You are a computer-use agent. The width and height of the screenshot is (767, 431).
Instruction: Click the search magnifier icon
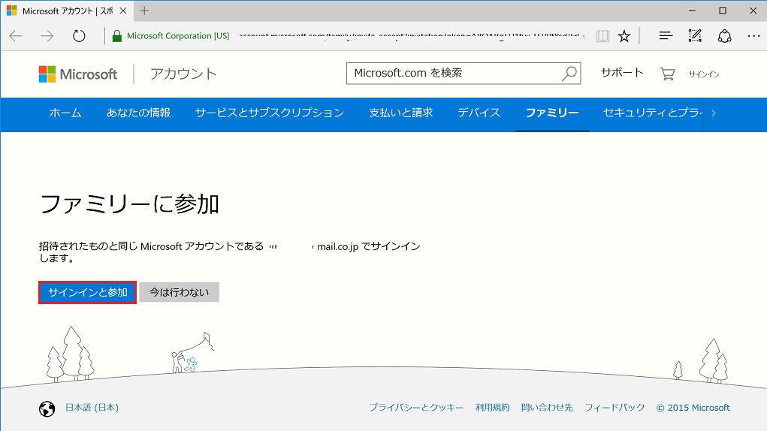click(x=569, y=74)
